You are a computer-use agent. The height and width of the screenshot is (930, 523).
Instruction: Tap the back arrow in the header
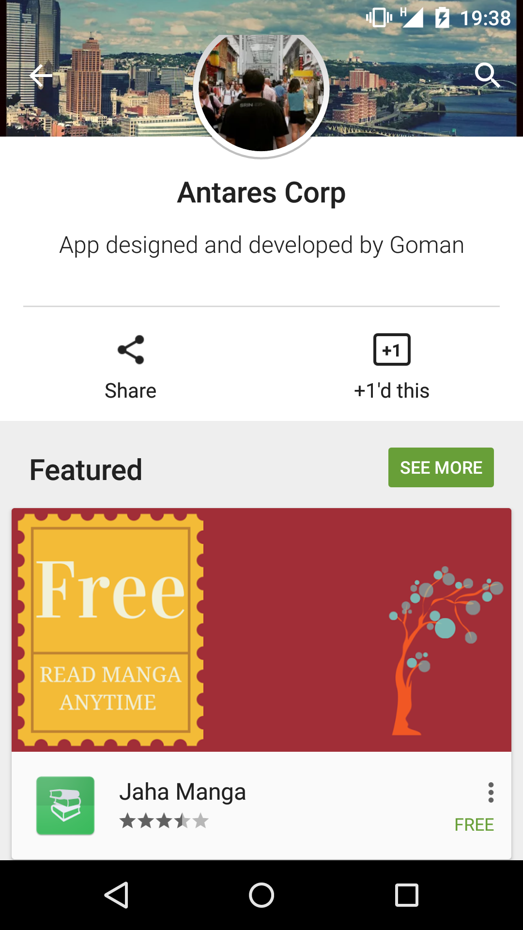tap(41, 76)
